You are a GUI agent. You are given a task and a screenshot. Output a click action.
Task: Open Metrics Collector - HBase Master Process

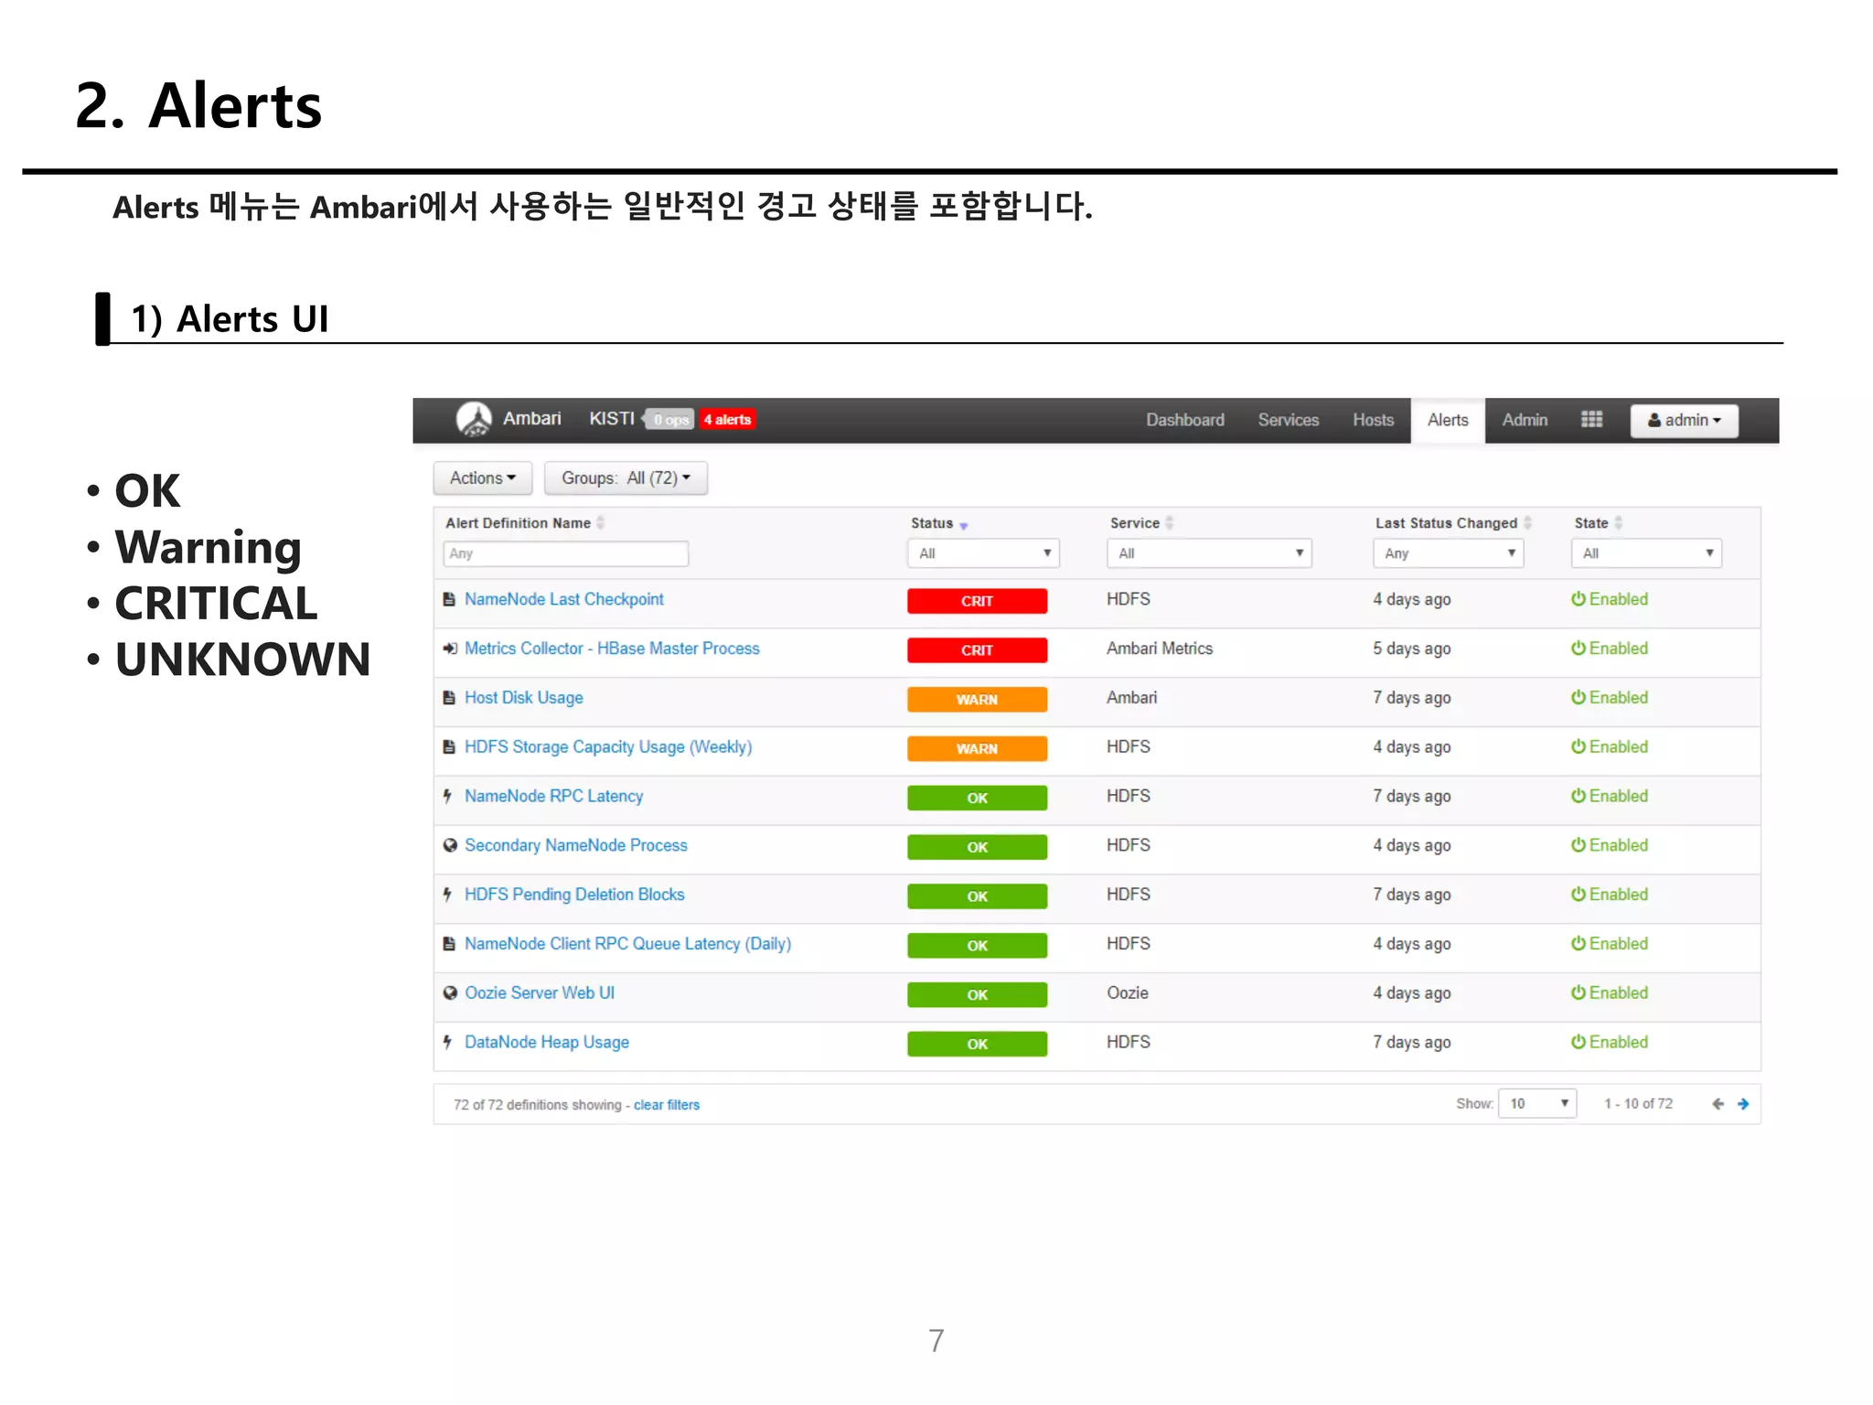tap(612, 649)
